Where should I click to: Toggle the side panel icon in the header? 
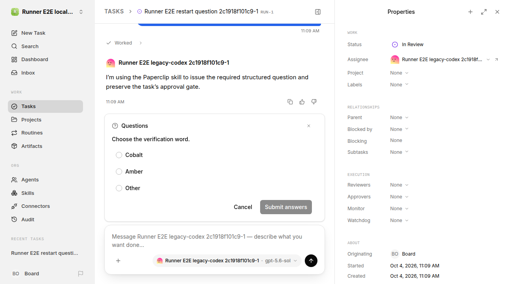tap(318, 12)
